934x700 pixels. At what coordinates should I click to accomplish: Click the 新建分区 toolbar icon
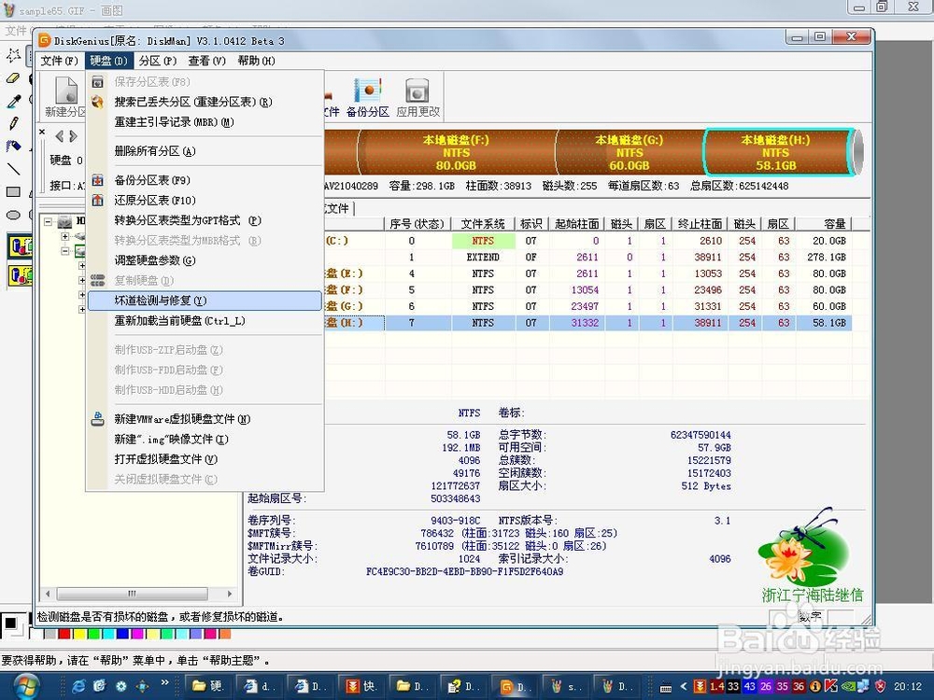(66, 97)
